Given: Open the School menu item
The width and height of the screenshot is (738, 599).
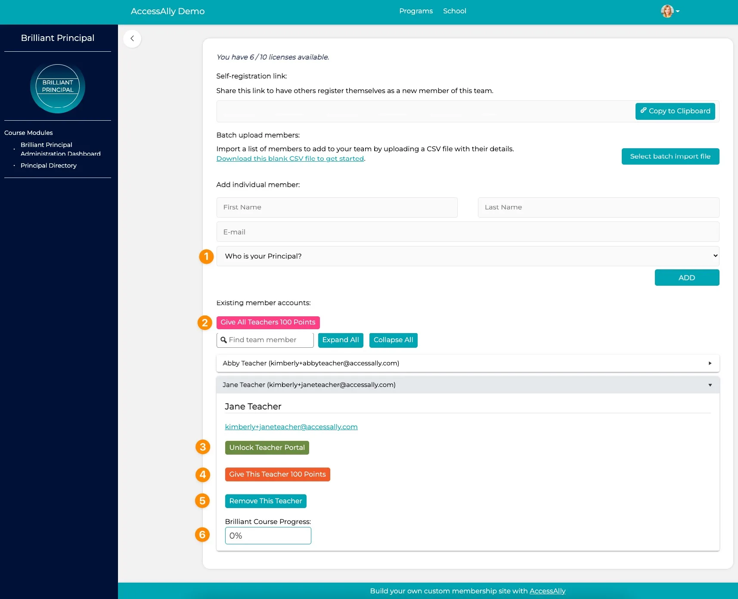Looking at the screenshot, I should pyautogui.click(x=454, y=11).
